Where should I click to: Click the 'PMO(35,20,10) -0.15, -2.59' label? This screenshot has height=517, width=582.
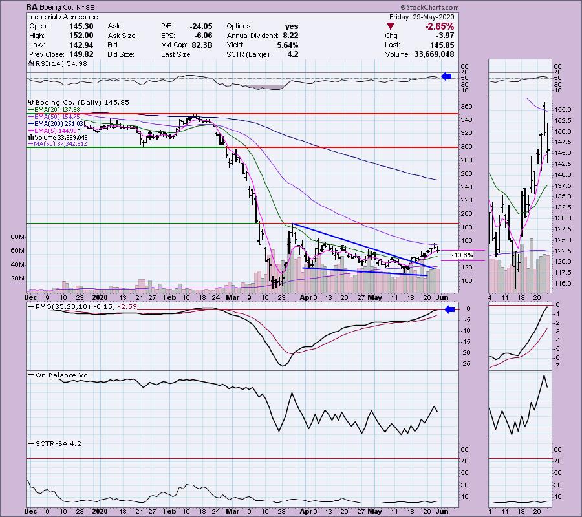tap(86, 307)
